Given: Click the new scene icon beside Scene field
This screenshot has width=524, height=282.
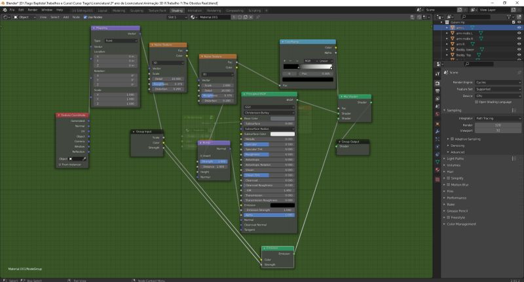Looking at the screenshot, I should (x=460, y=10).
